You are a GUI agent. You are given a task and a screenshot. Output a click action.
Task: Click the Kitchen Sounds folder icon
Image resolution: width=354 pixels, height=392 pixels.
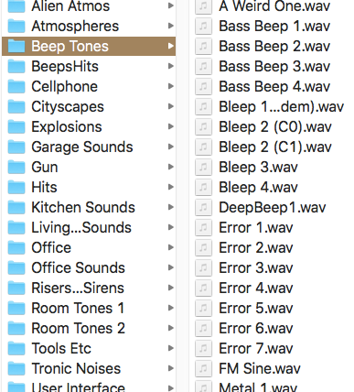coord(16,207)
